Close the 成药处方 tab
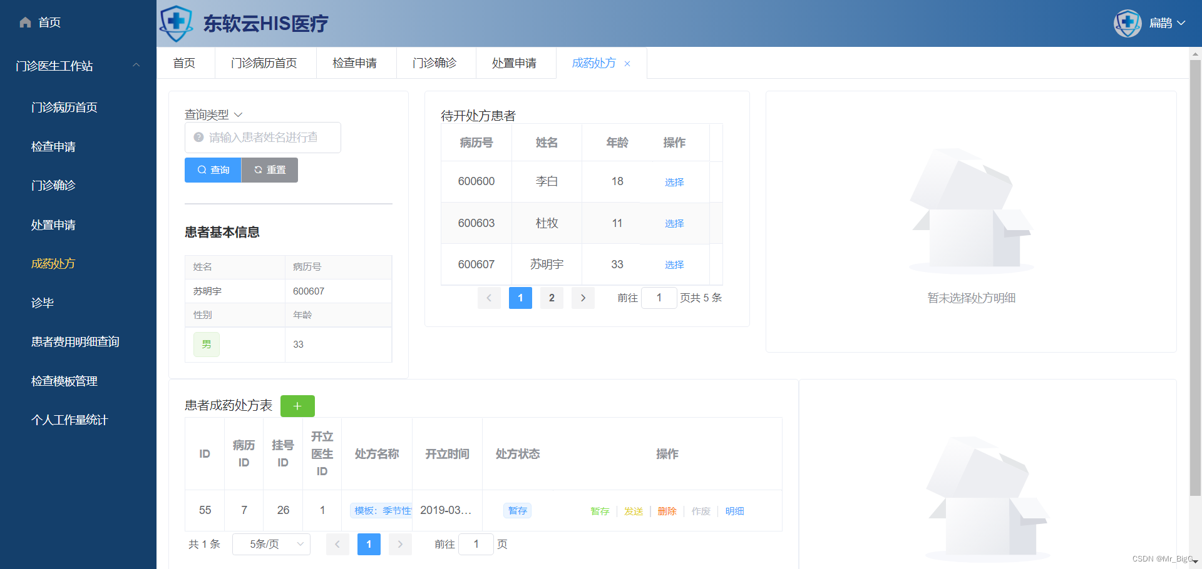The height and width of the screenshot is (569, 1202). pos(627,64)
